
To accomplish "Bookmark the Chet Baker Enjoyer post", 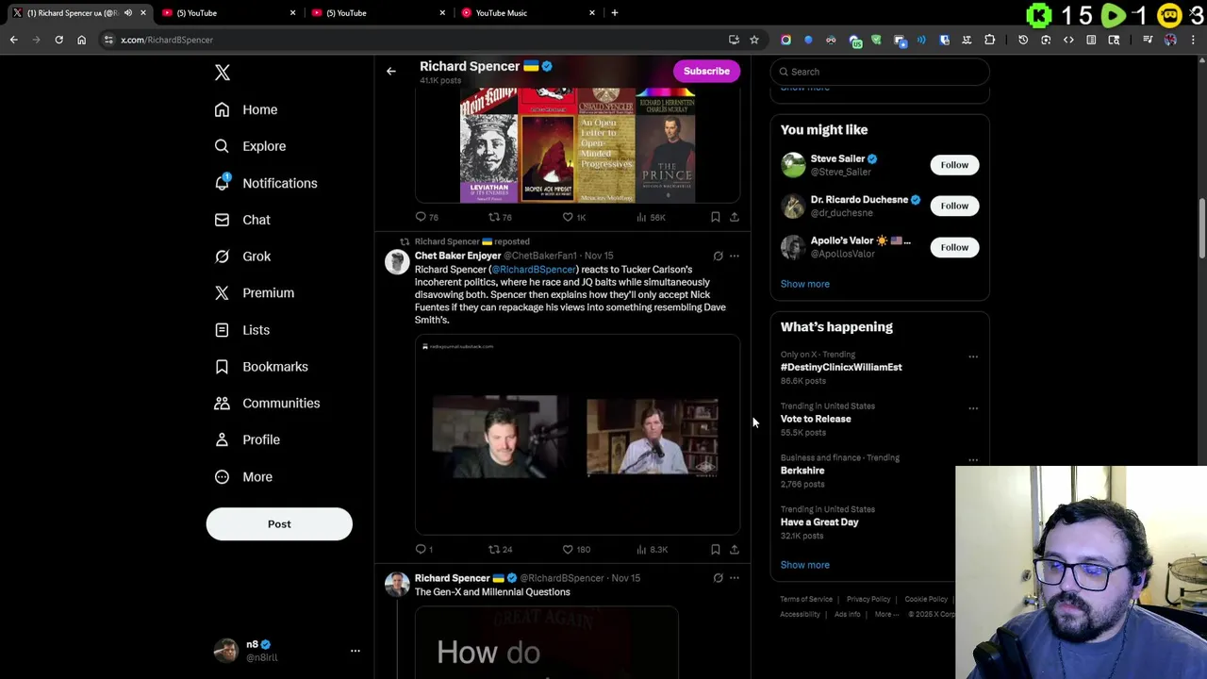I will pyautogui.click(x=716, y=549).
